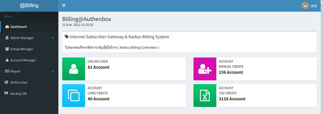Click the tag icon beside gateway title
This screenshot has height=114, width=323.
point(67,37)
